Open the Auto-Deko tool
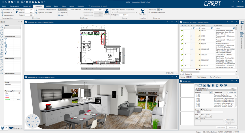The width and height of the screenshot is (245, 133). click(x=143, y=12)
